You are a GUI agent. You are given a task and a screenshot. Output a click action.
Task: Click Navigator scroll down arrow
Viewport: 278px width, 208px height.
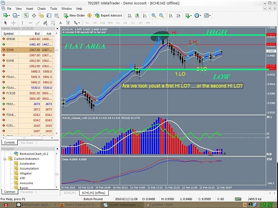[x=56, y=187]
